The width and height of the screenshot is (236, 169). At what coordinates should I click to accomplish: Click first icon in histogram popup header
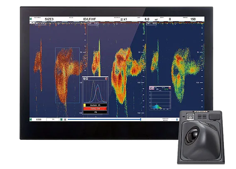tap(150, 88)
